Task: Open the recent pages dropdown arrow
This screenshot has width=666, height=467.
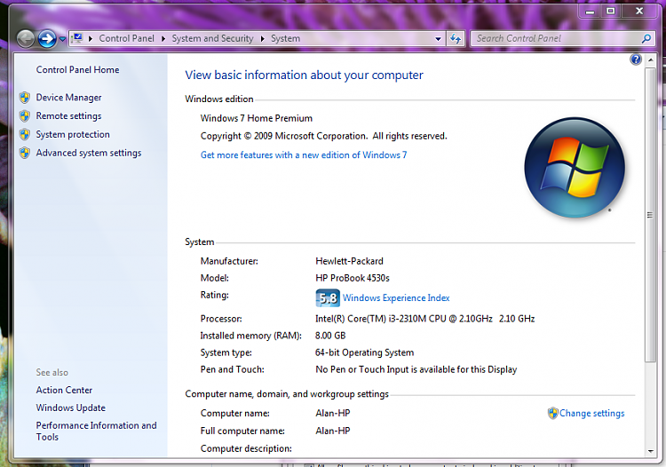Action: 62,39
